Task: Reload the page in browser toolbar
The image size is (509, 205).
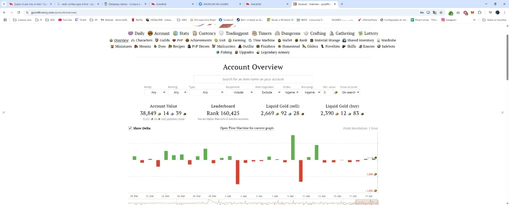Action: [x=19, y=12]
